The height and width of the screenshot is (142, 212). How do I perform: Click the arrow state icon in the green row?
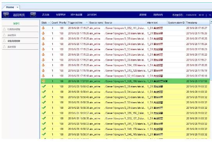(43, 81)
